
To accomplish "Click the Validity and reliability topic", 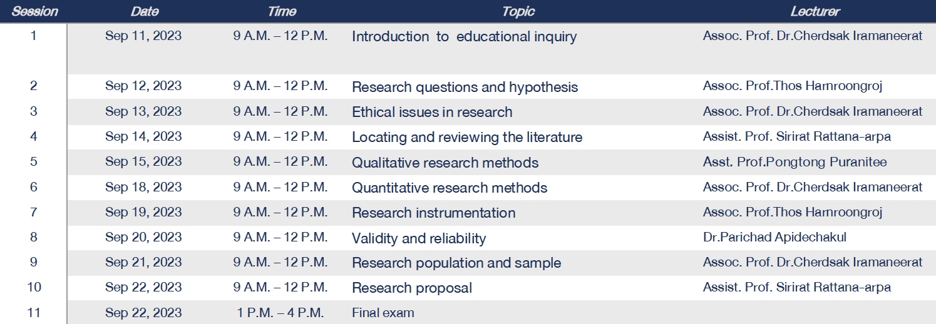I will click(419, 238).
